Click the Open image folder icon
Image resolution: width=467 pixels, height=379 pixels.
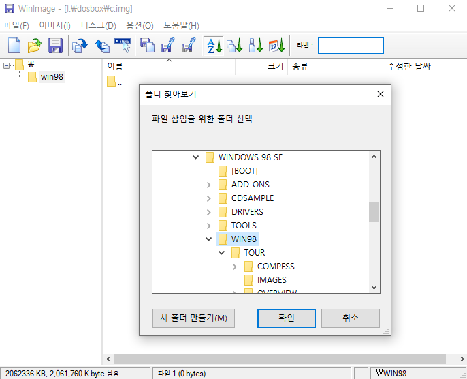coord(35,46)
